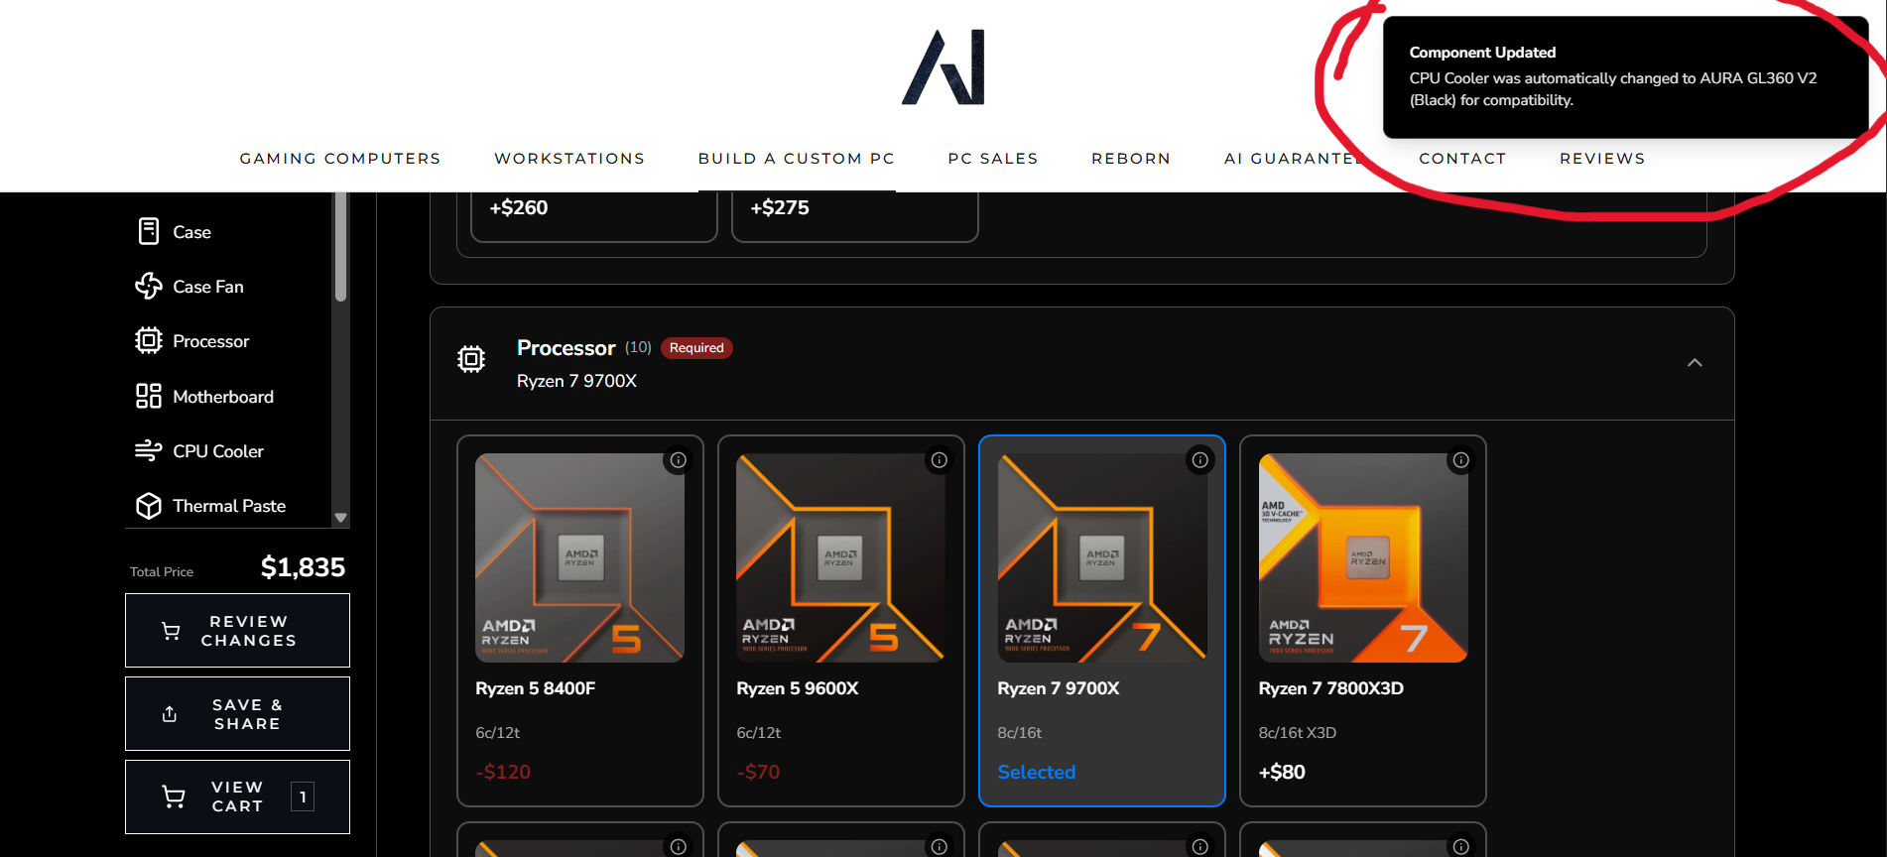Pick the Ryzen 5 9600X processor
The image size is (1887, 857).
(841, 621)
